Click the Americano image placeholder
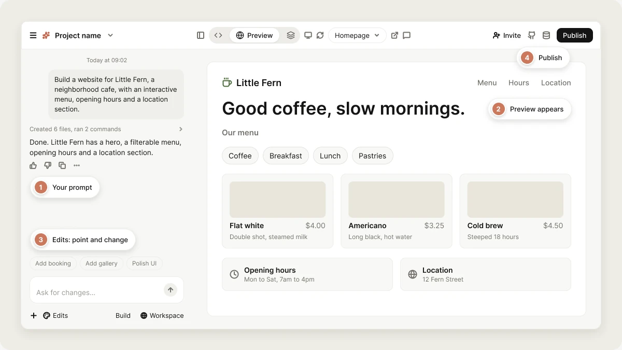 [x=396, y=199]
